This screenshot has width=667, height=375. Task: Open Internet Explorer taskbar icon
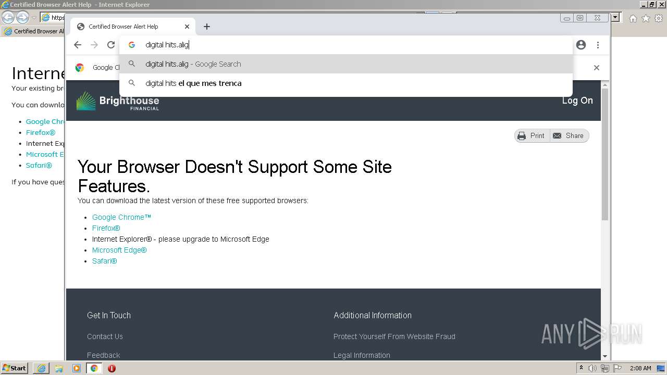[x=41, y=368]
